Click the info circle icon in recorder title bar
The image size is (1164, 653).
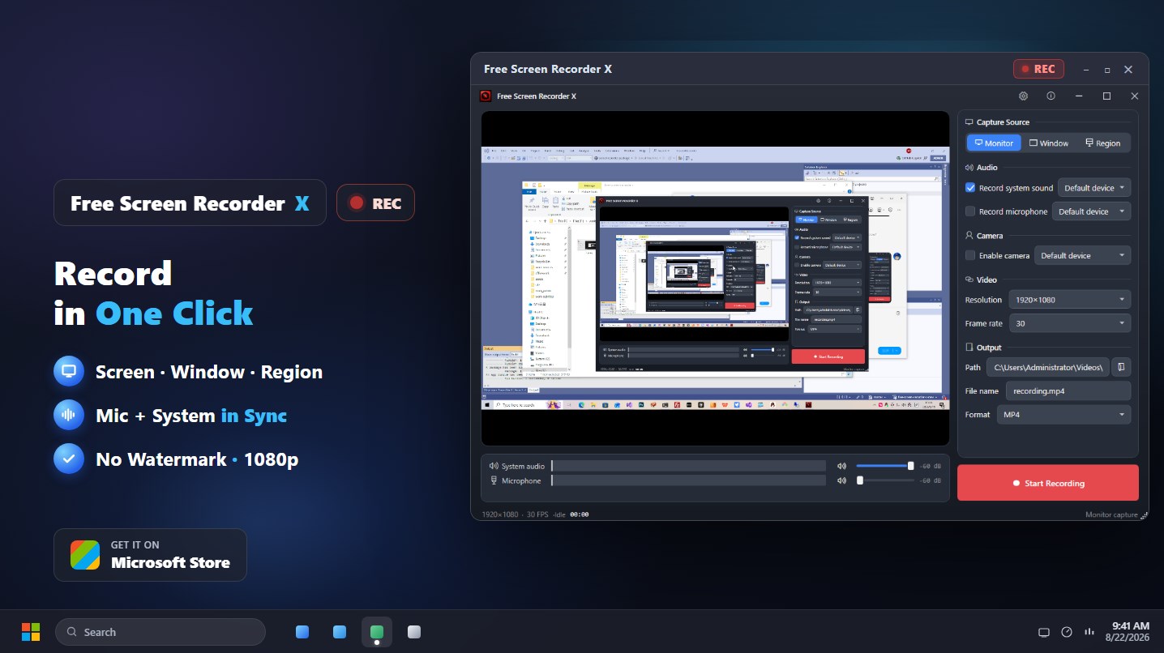[1051, 96]
